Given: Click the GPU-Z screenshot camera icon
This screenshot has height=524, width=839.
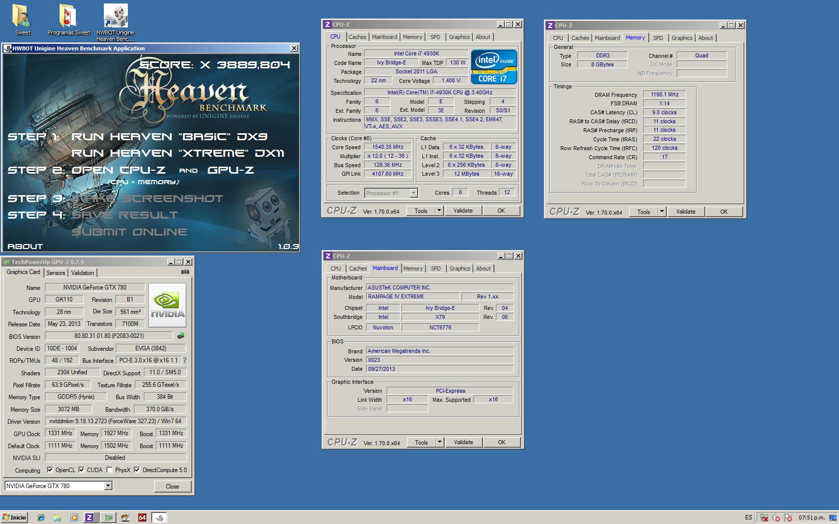Looking at the screenshot, I should [185, 272].
